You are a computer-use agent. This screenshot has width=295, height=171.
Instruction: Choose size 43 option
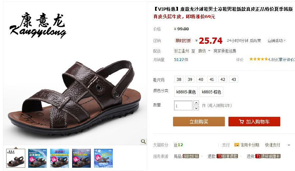[x=234, y=79]
